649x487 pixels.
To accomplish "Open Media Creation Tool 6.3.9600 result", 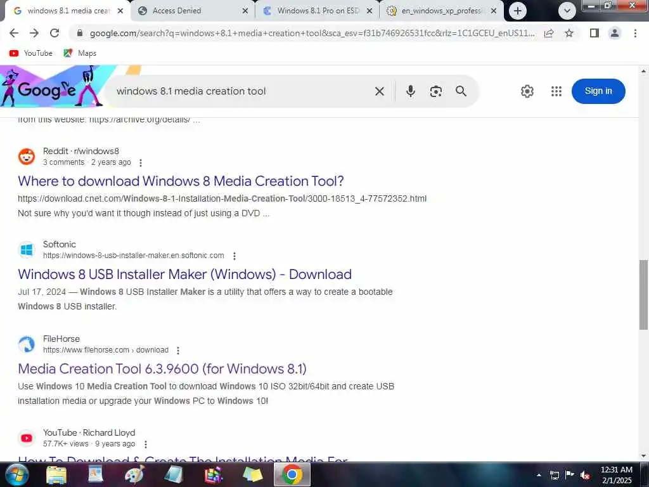I will click(162, 368).
